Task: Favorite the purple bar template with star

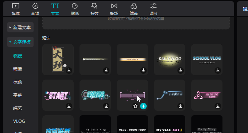Action: [x=135, y=106]
